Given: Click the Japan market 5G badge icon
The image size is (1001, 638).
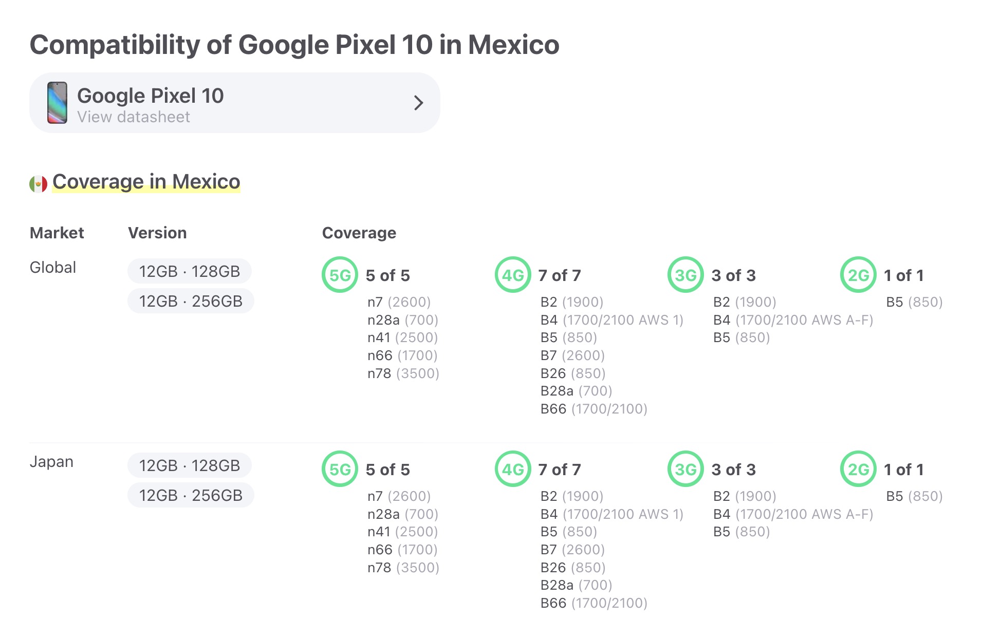Looking at the screenshot, I should click(340, 469).
